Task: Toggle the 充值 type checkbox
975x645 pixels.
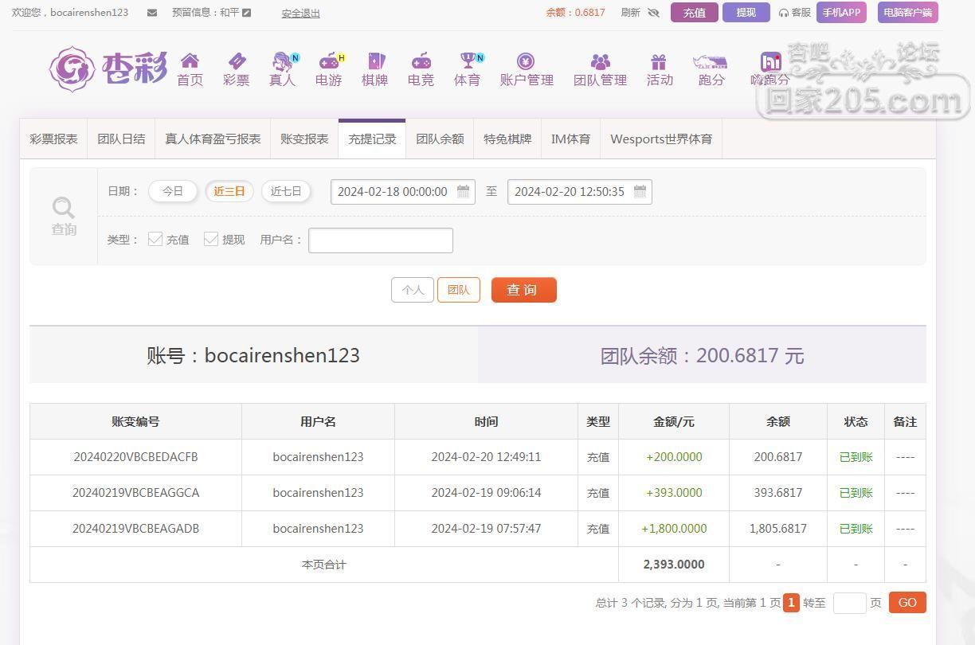Action: point(155,239)
